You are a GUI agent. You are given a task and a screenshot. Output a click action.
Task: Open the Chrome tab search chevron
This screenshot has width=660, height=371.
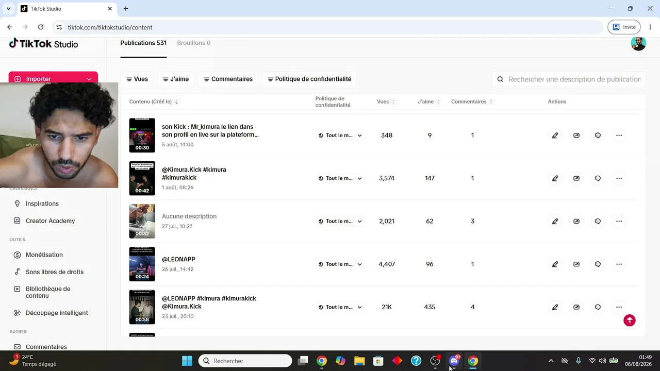pos(8,9)
